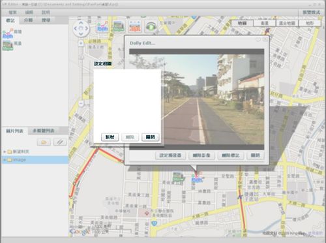326x243 pixels.
Task: Click the route shield 17 icon on map
Action: [154, 223]
